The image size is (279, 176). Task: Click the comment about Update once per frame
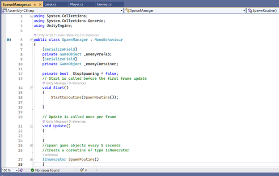click(x=79, y=117)
